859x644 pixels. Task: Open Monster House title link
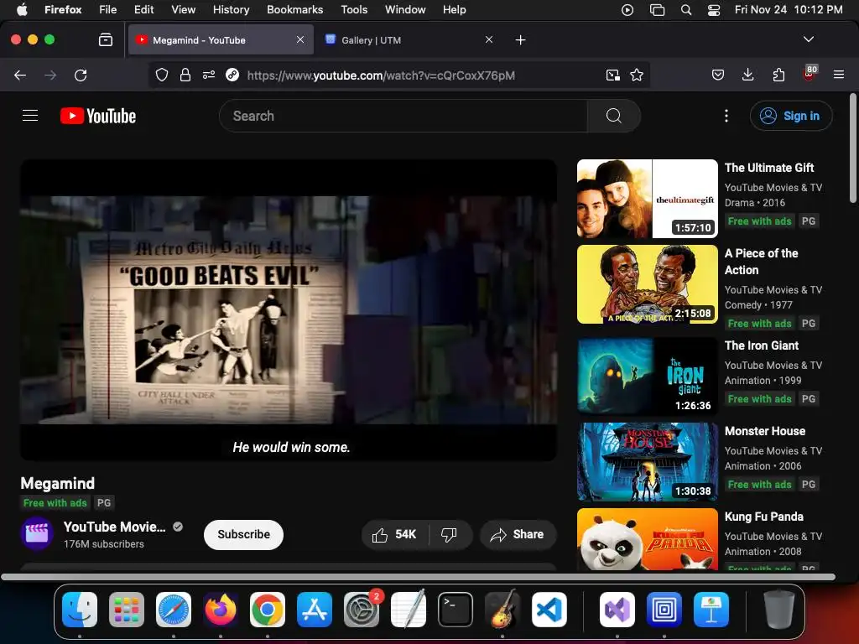[x=765, y=431]
